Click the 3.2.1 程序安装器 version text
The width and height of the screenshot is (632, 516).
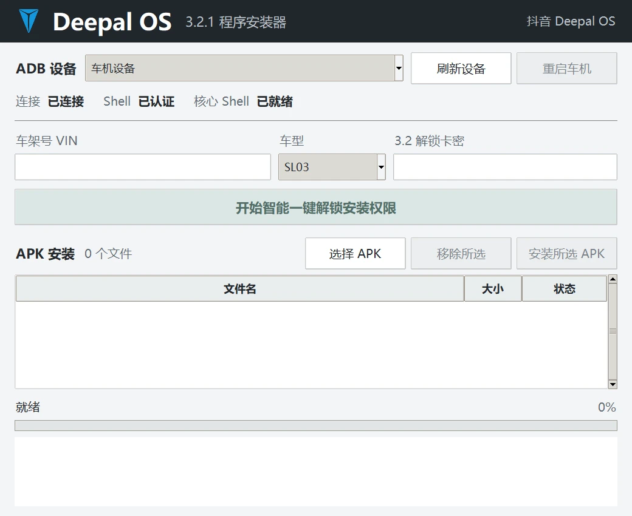coord(236,22)
